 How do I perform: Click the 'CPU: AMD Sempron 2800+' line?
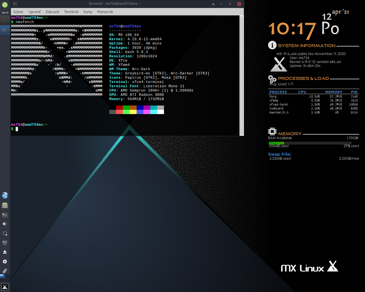tap(151, 90)
